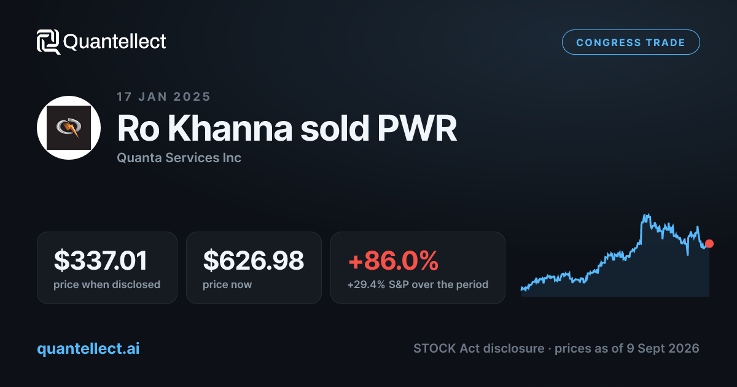Click the STOCK Act disclosure footer text

pyautogui.click(x=478, y=348)
